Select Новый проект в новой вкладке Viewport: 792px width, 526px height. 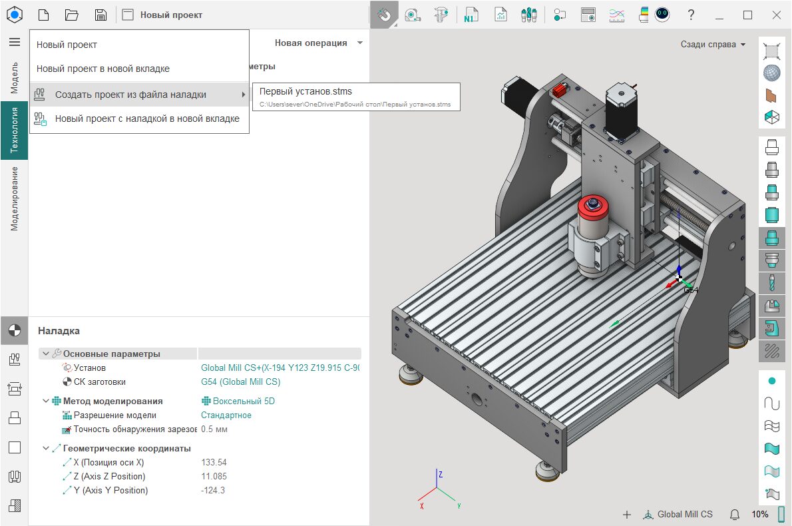tap(103, 69)
